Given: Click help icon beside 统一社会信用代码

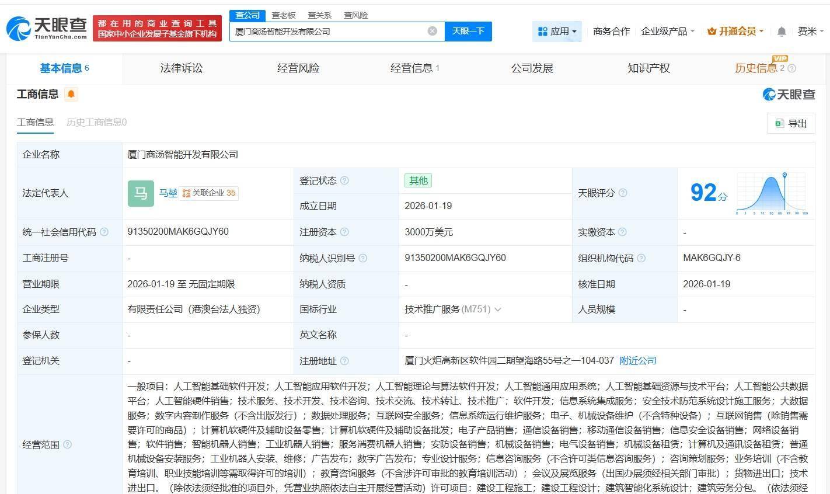Looking at the screenshot, I should click(x=104, y=232).
